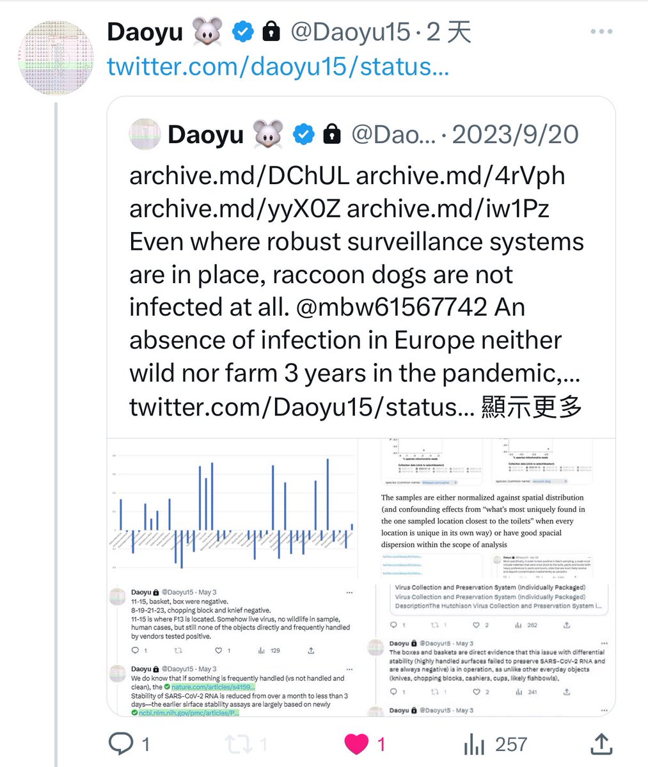The width and height of the screenshot is (648, 767).
Task: Click the quoted tweet's verified badge
Action: [x=304, y=135]
